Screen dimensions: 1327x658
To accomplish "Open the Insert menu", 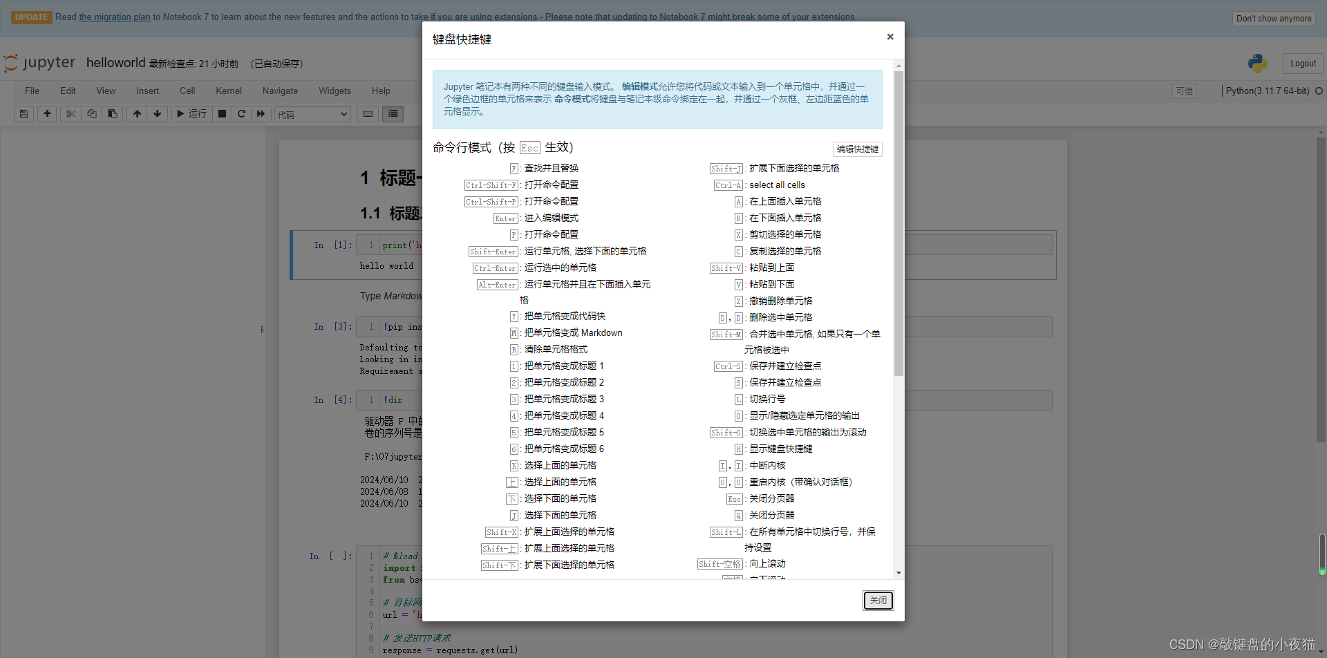I will tap(147, 91).
